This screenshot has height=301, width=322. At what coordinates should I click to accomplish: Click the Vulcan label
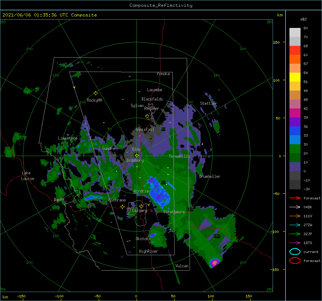coord(182,266)
